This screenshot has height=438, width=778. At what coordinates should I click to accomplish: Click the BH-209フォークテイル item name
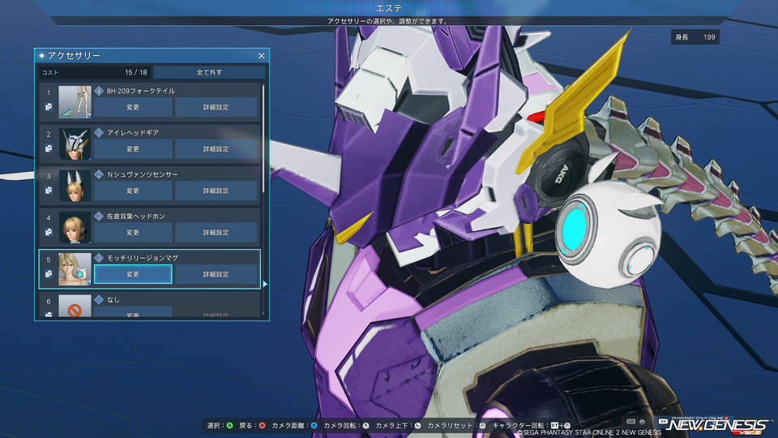141,91
